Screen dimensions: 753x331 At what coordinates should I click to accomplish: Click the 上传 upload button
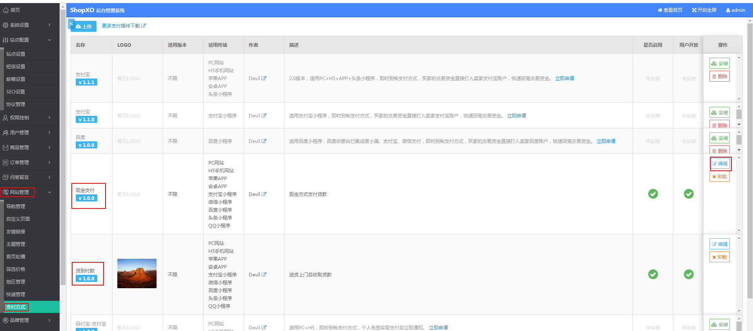[x=84, y=26]
